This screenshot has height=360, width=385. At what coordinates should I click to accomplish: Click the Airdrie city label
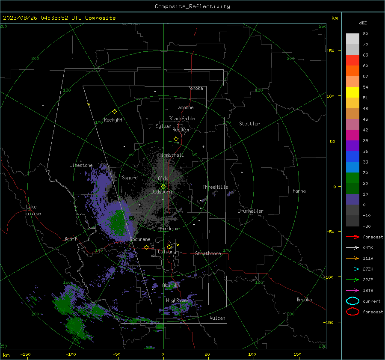169,229
